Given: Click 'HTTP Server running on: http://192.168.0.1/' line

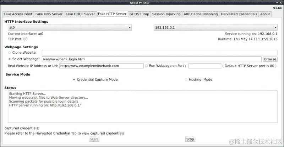Looking at the screenshot, I should tap(45, 105).
